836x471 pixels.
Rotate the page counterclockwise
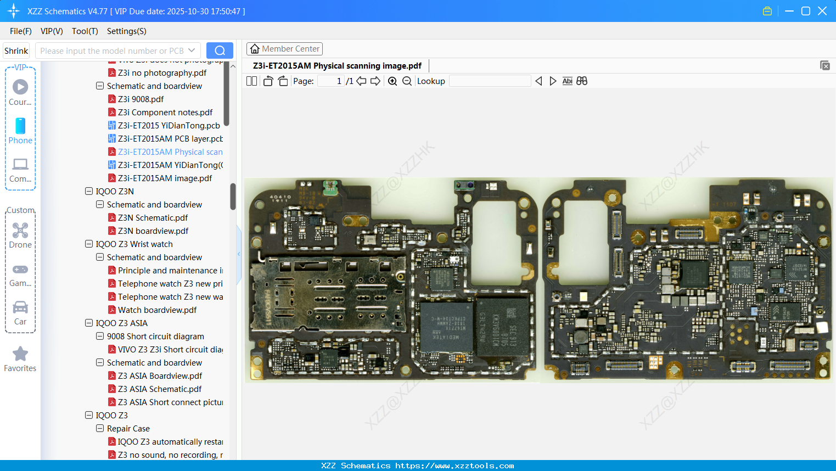pyautogui.click(x=268, y=81)
